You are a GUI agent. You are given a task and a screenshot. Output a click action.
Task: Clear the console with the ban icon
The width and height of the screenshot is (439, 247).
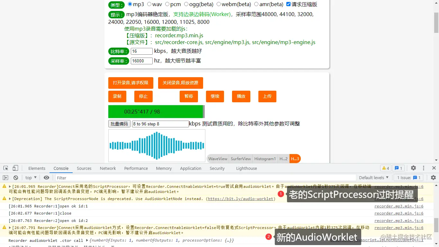click(16, 178)
